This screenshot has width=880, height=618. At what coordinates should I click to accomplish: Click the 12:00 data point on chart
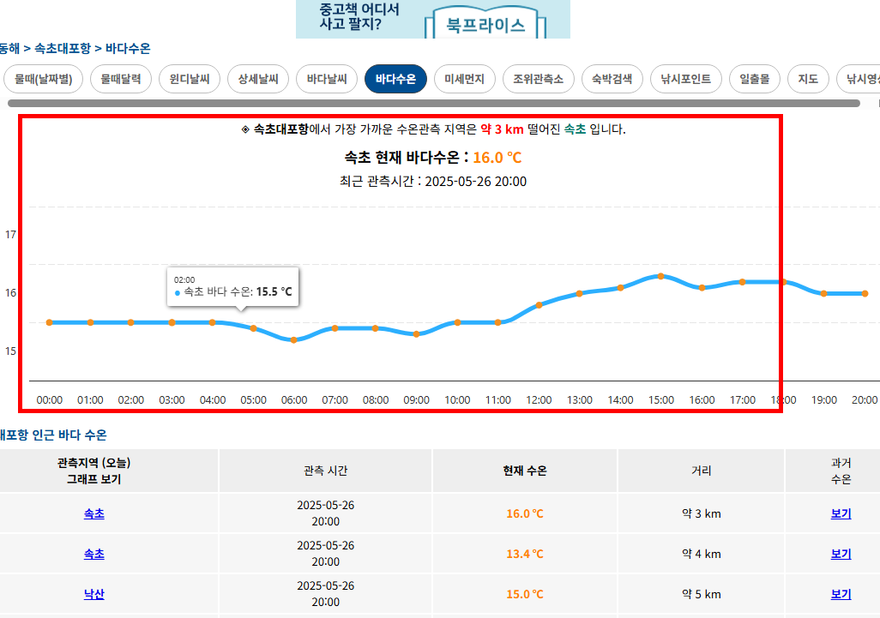click(539, 305)
